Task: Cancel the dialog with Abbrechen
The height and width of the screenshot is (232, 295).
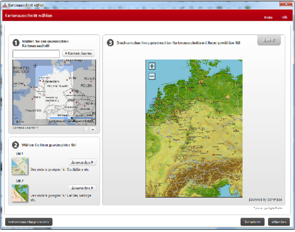Action: 279,222
